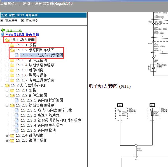168x167 pixels.
Task: Expand the 15.1.6 说明与操作 node
Action: point(7,75)
